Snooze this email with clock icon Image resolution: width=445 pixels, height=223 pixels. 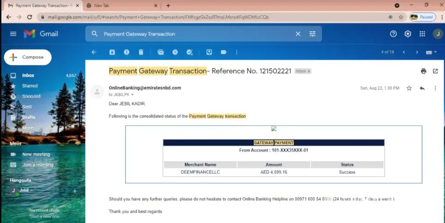click(x=175, y=52)
